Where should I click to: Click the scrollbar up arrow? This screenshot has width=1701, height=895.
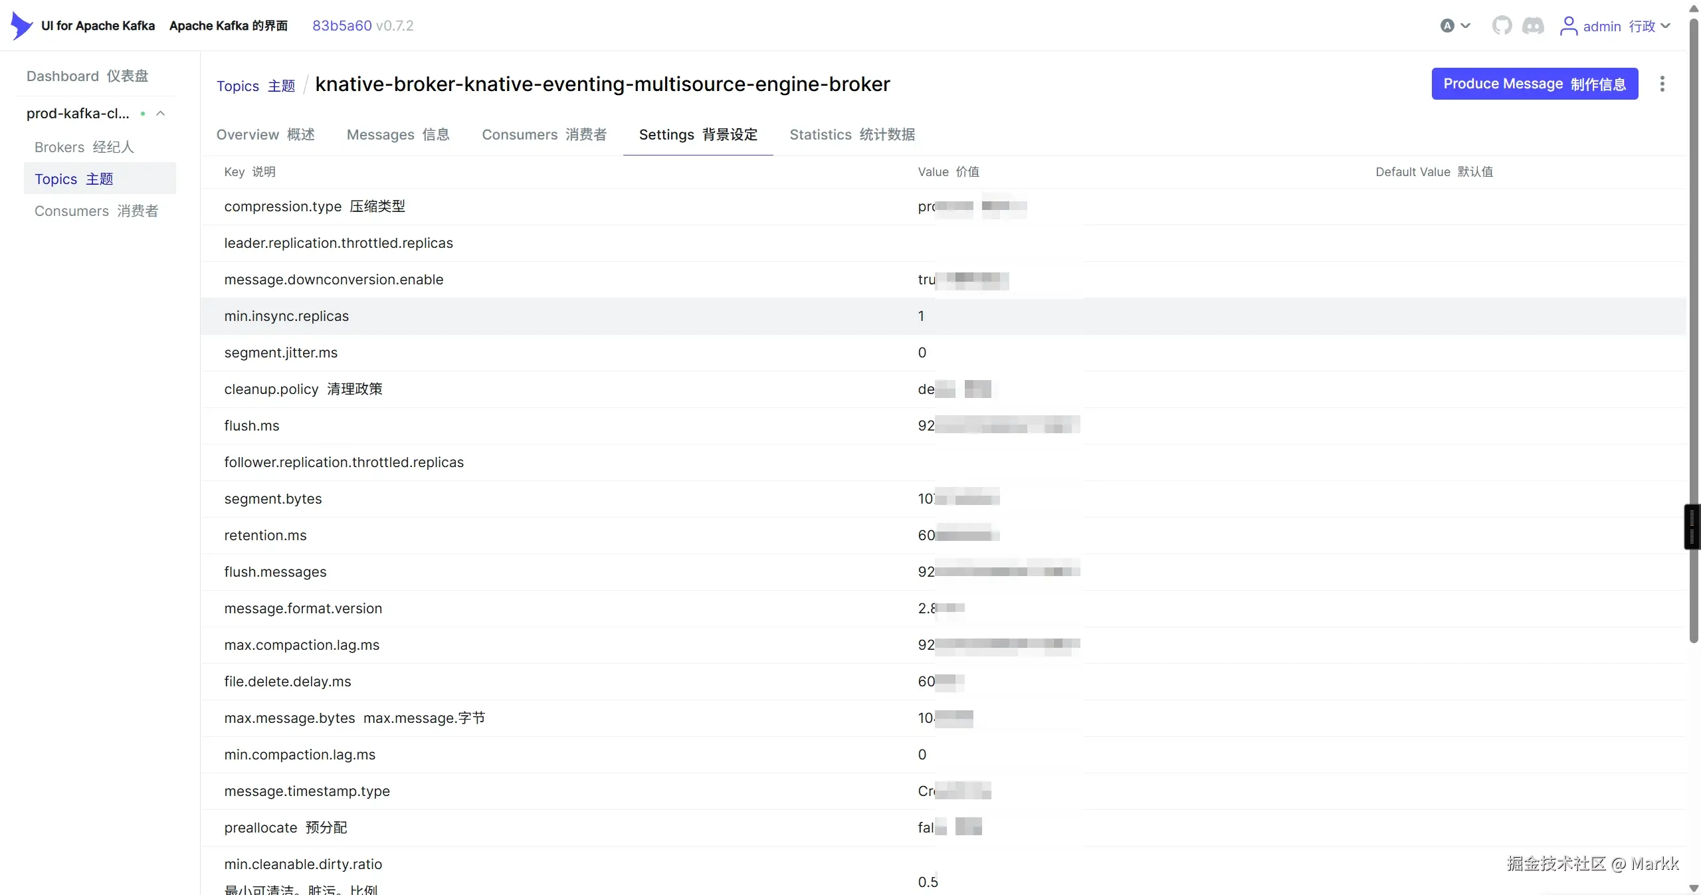[x=1694, y=9]
